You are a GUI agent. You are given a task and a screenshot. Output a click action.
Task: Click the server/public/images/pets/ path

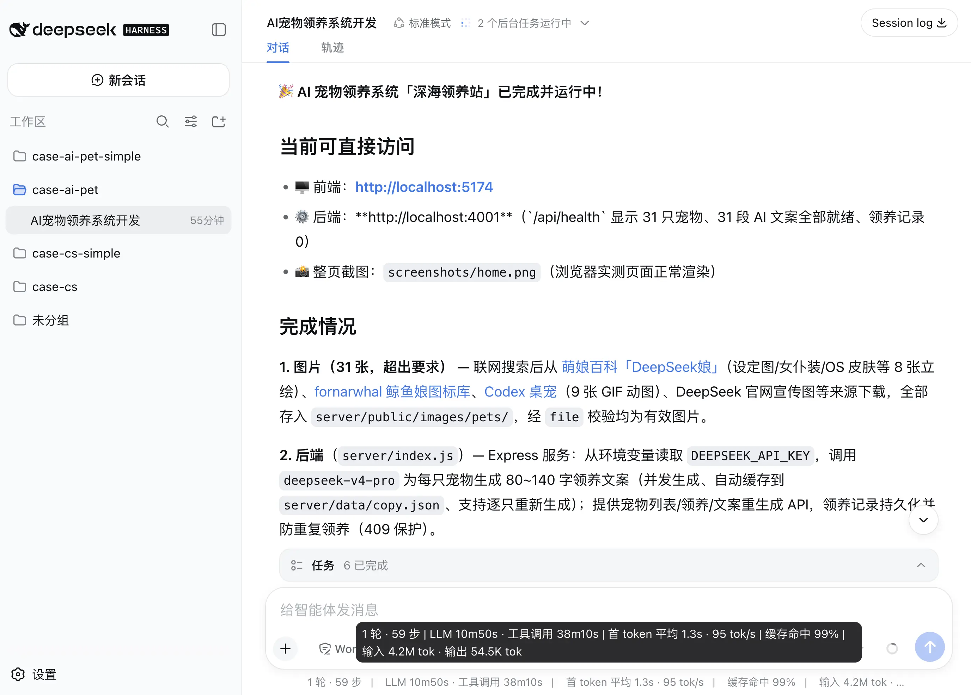(x=412, y=417)
